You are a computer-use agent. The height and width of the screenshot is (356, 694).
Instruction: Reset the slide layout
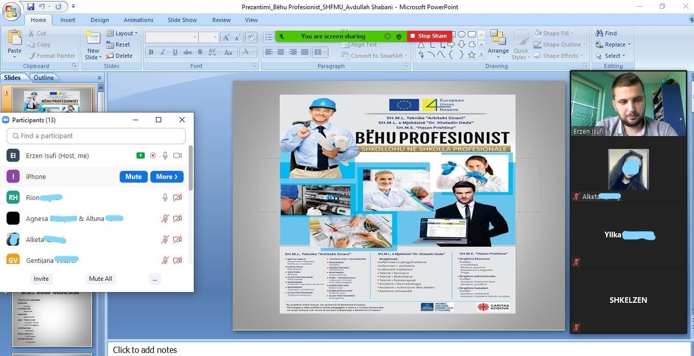pos(119,44)
